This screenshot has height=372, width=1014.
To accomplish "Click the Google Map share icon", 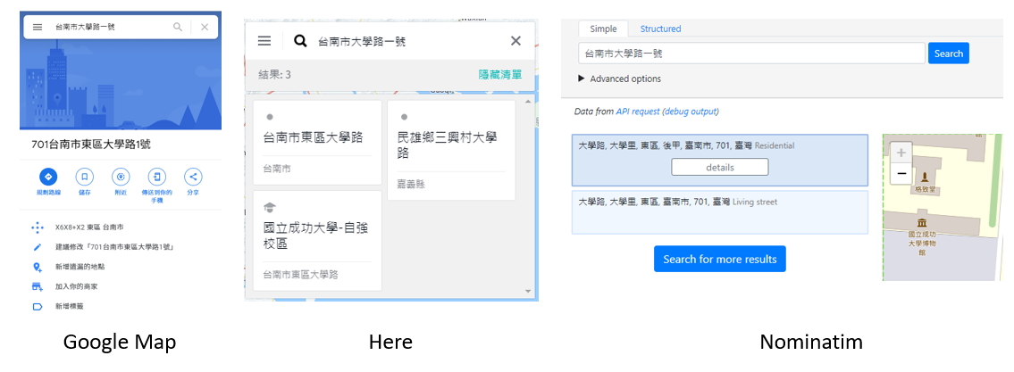I will [193, 177].
